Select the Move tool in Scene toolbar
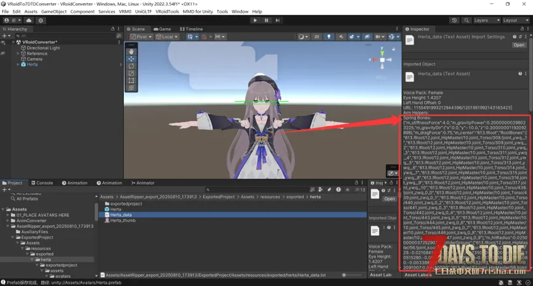 [x=131, y=59]
